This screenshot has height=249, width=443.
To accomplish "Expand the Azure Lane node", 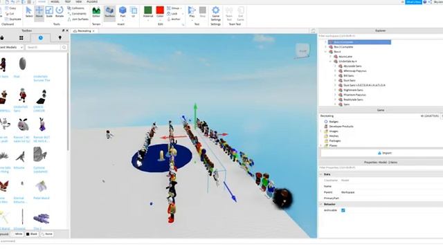I will 330,57.
